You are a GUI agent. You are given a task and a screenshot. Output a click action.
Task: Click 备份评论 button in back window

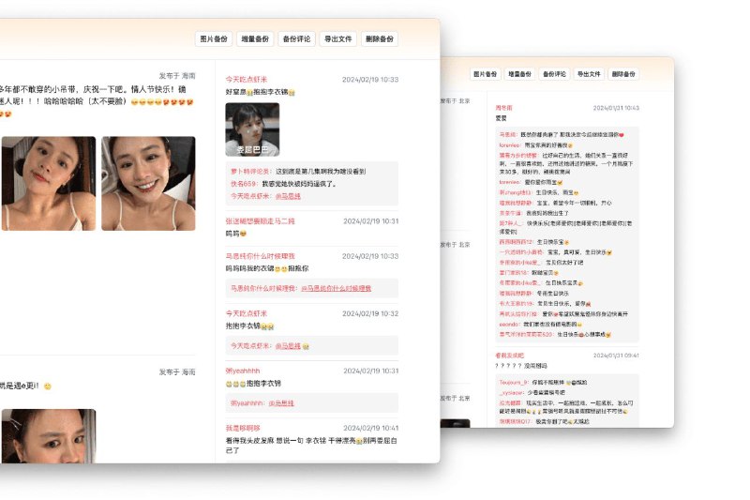coord(554,74)
